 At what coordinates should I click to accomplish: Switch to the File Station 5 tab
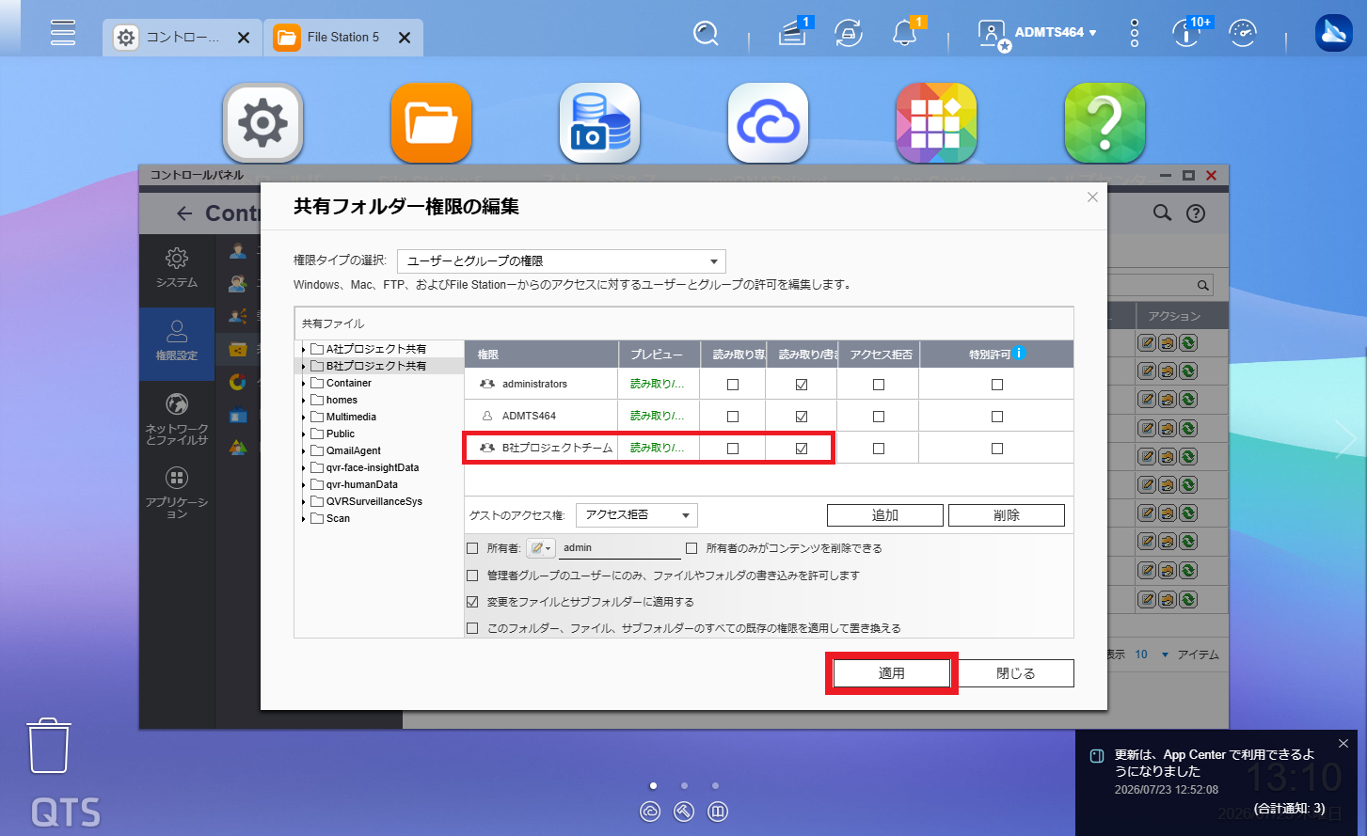click(343, 38)
